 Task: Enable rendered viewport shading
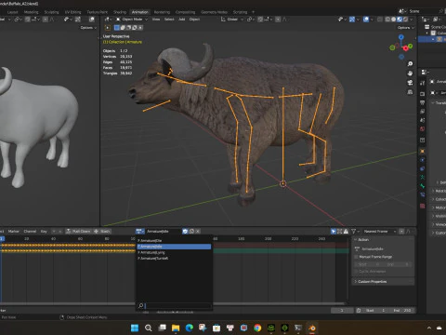(x=405, y=20)
